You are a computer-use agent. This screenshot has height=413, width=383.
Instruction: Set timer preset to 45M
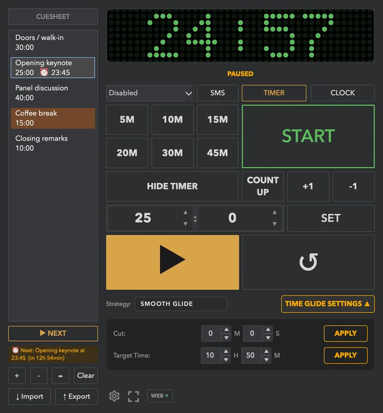tap(217, 153)
